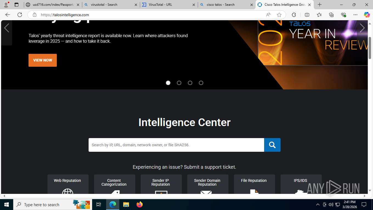373x210 pixels.
Task: Click the Submit a support ticket text
Action: coord(210,167)
